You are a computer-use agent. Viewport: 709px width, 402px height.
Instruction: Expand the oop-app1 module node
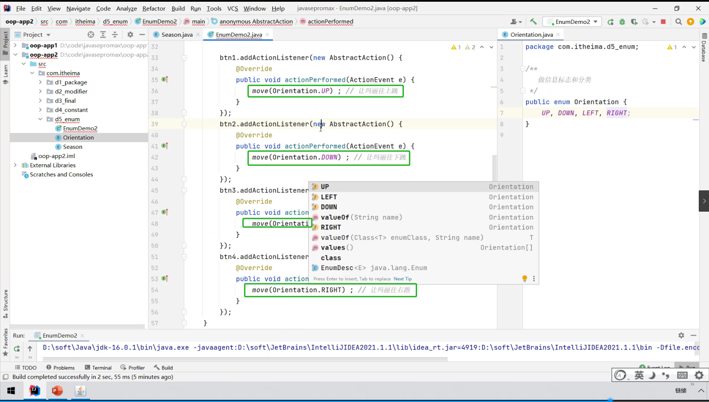coord(15,45)
